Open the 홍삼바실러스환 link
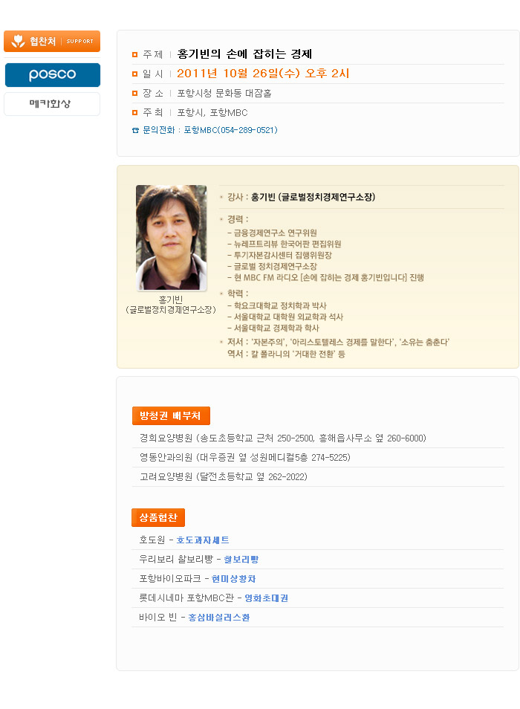520x709 pixels. pos(218,618)
